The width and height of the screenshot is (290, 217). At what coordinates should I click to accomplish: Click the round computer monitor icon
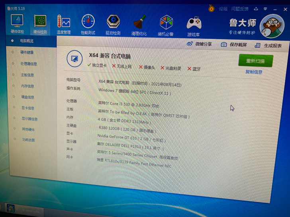point(74,59)
